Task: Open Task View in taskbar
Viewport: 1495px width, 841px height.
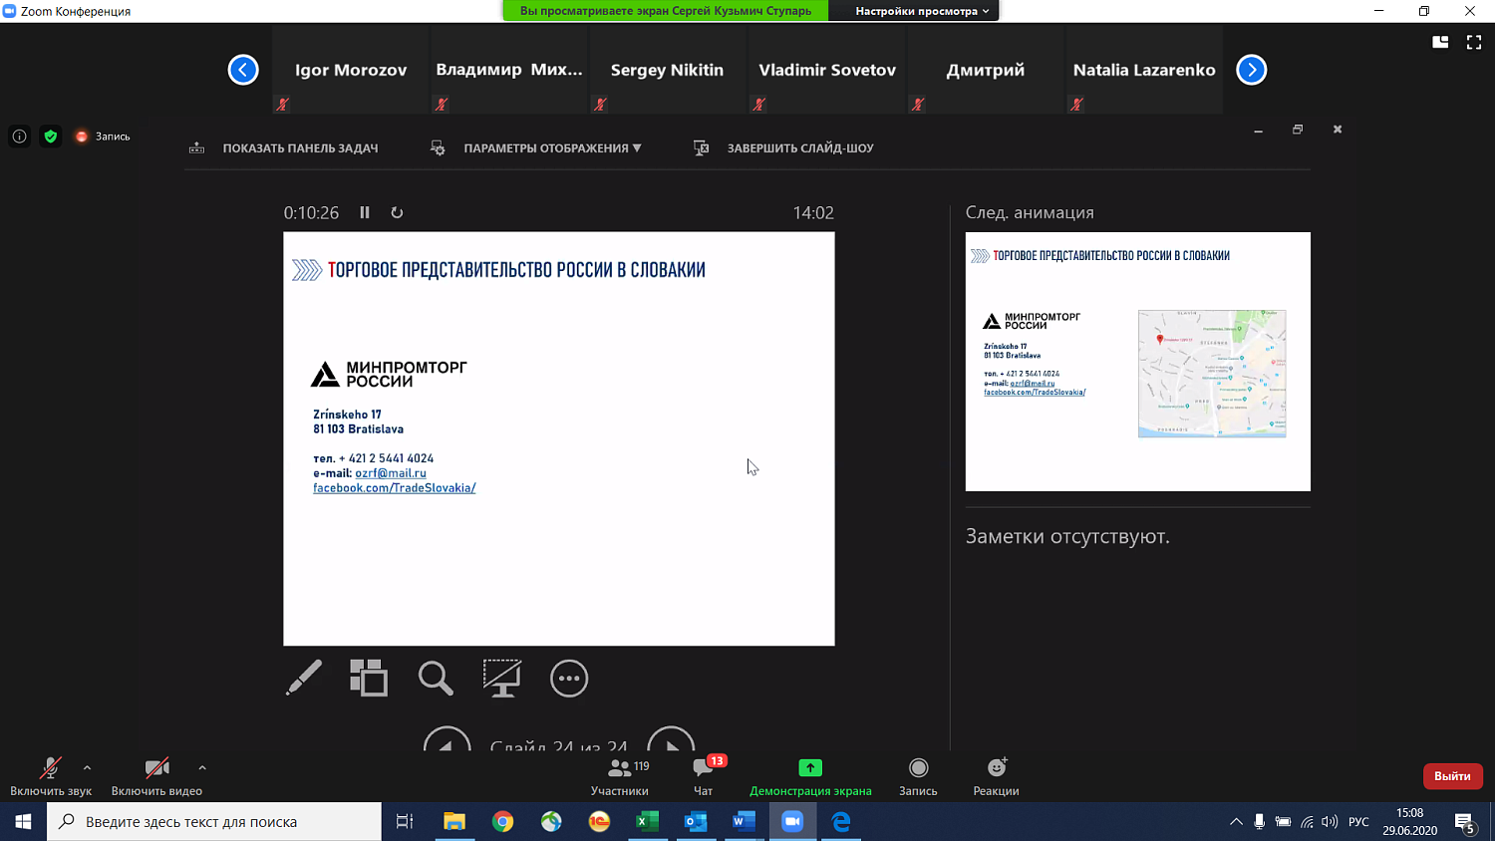Action: coord(405,822)
